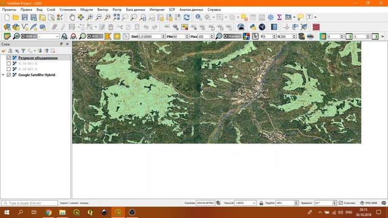Open the dropdown arrow beside Identify actions tool
Screen dimensions: 388x218
point(213,18)
